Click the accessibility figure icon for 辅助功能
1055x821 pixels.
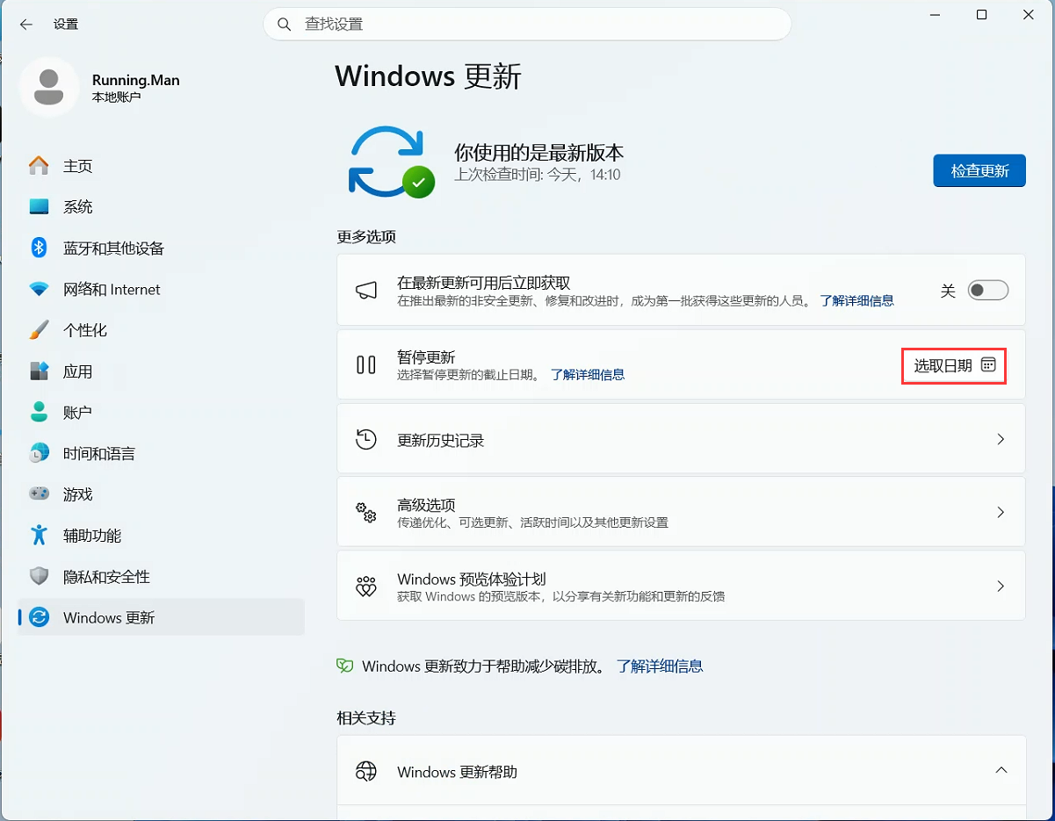(39, 535)
